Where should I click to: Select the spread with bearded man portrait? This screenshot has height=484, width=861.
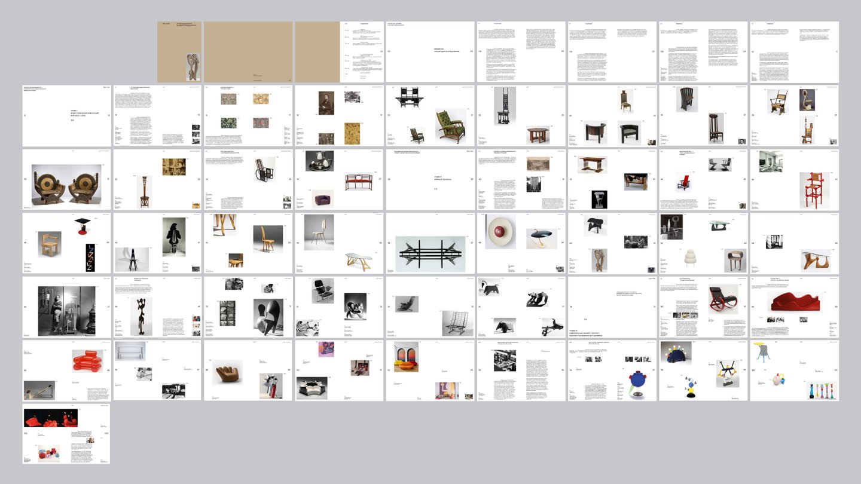[339, 116]
